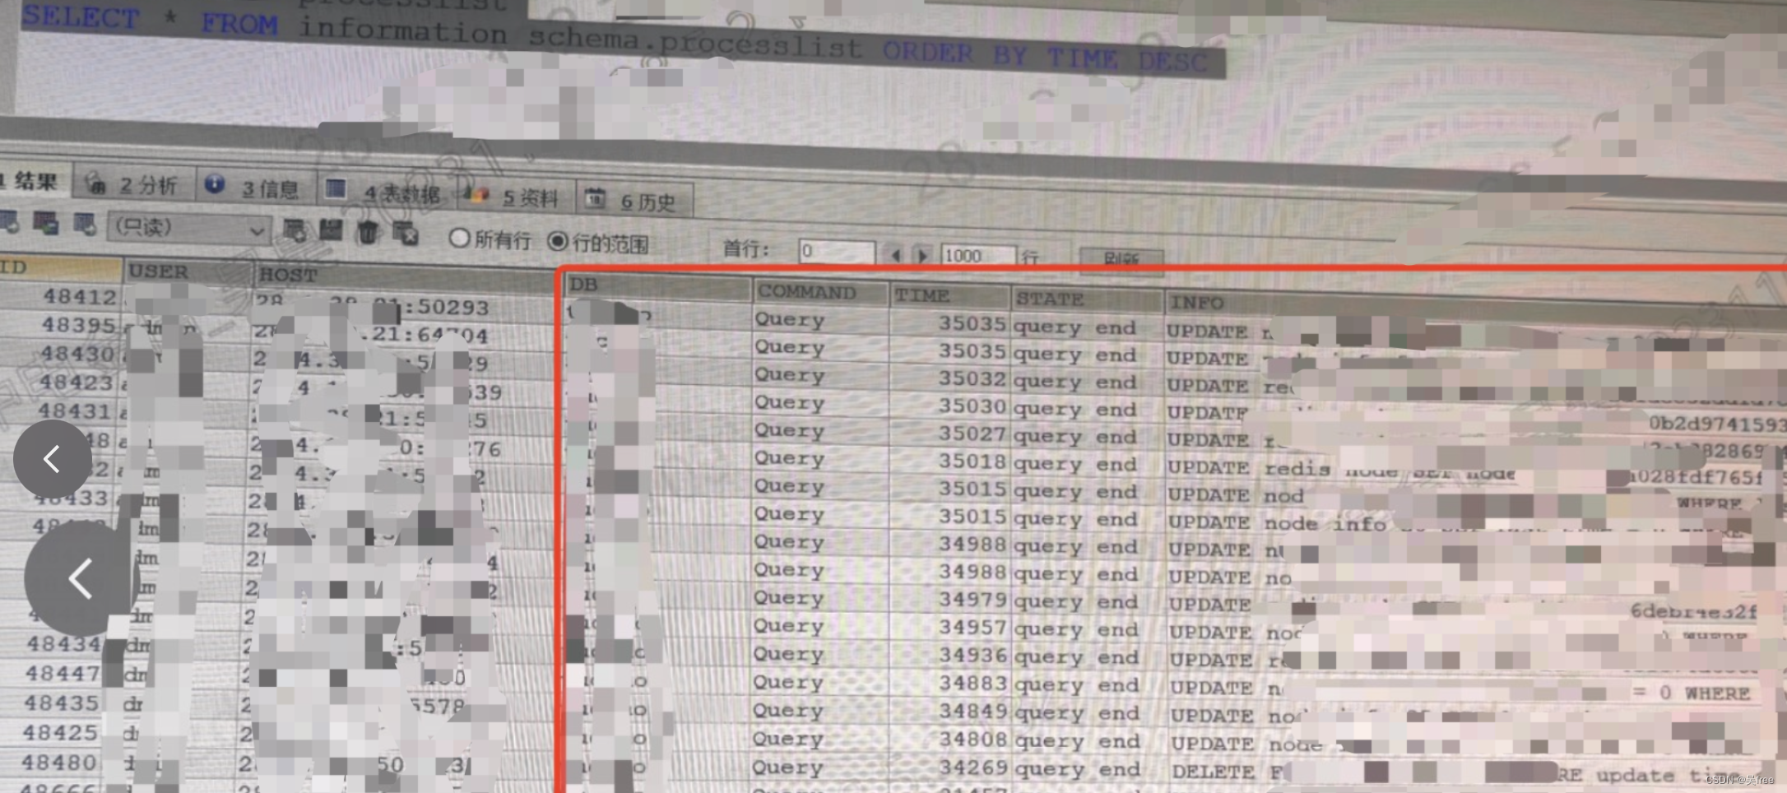1787x793 pixels.
Task: Select the ID cell 48434
Action: tap(63, 643)
